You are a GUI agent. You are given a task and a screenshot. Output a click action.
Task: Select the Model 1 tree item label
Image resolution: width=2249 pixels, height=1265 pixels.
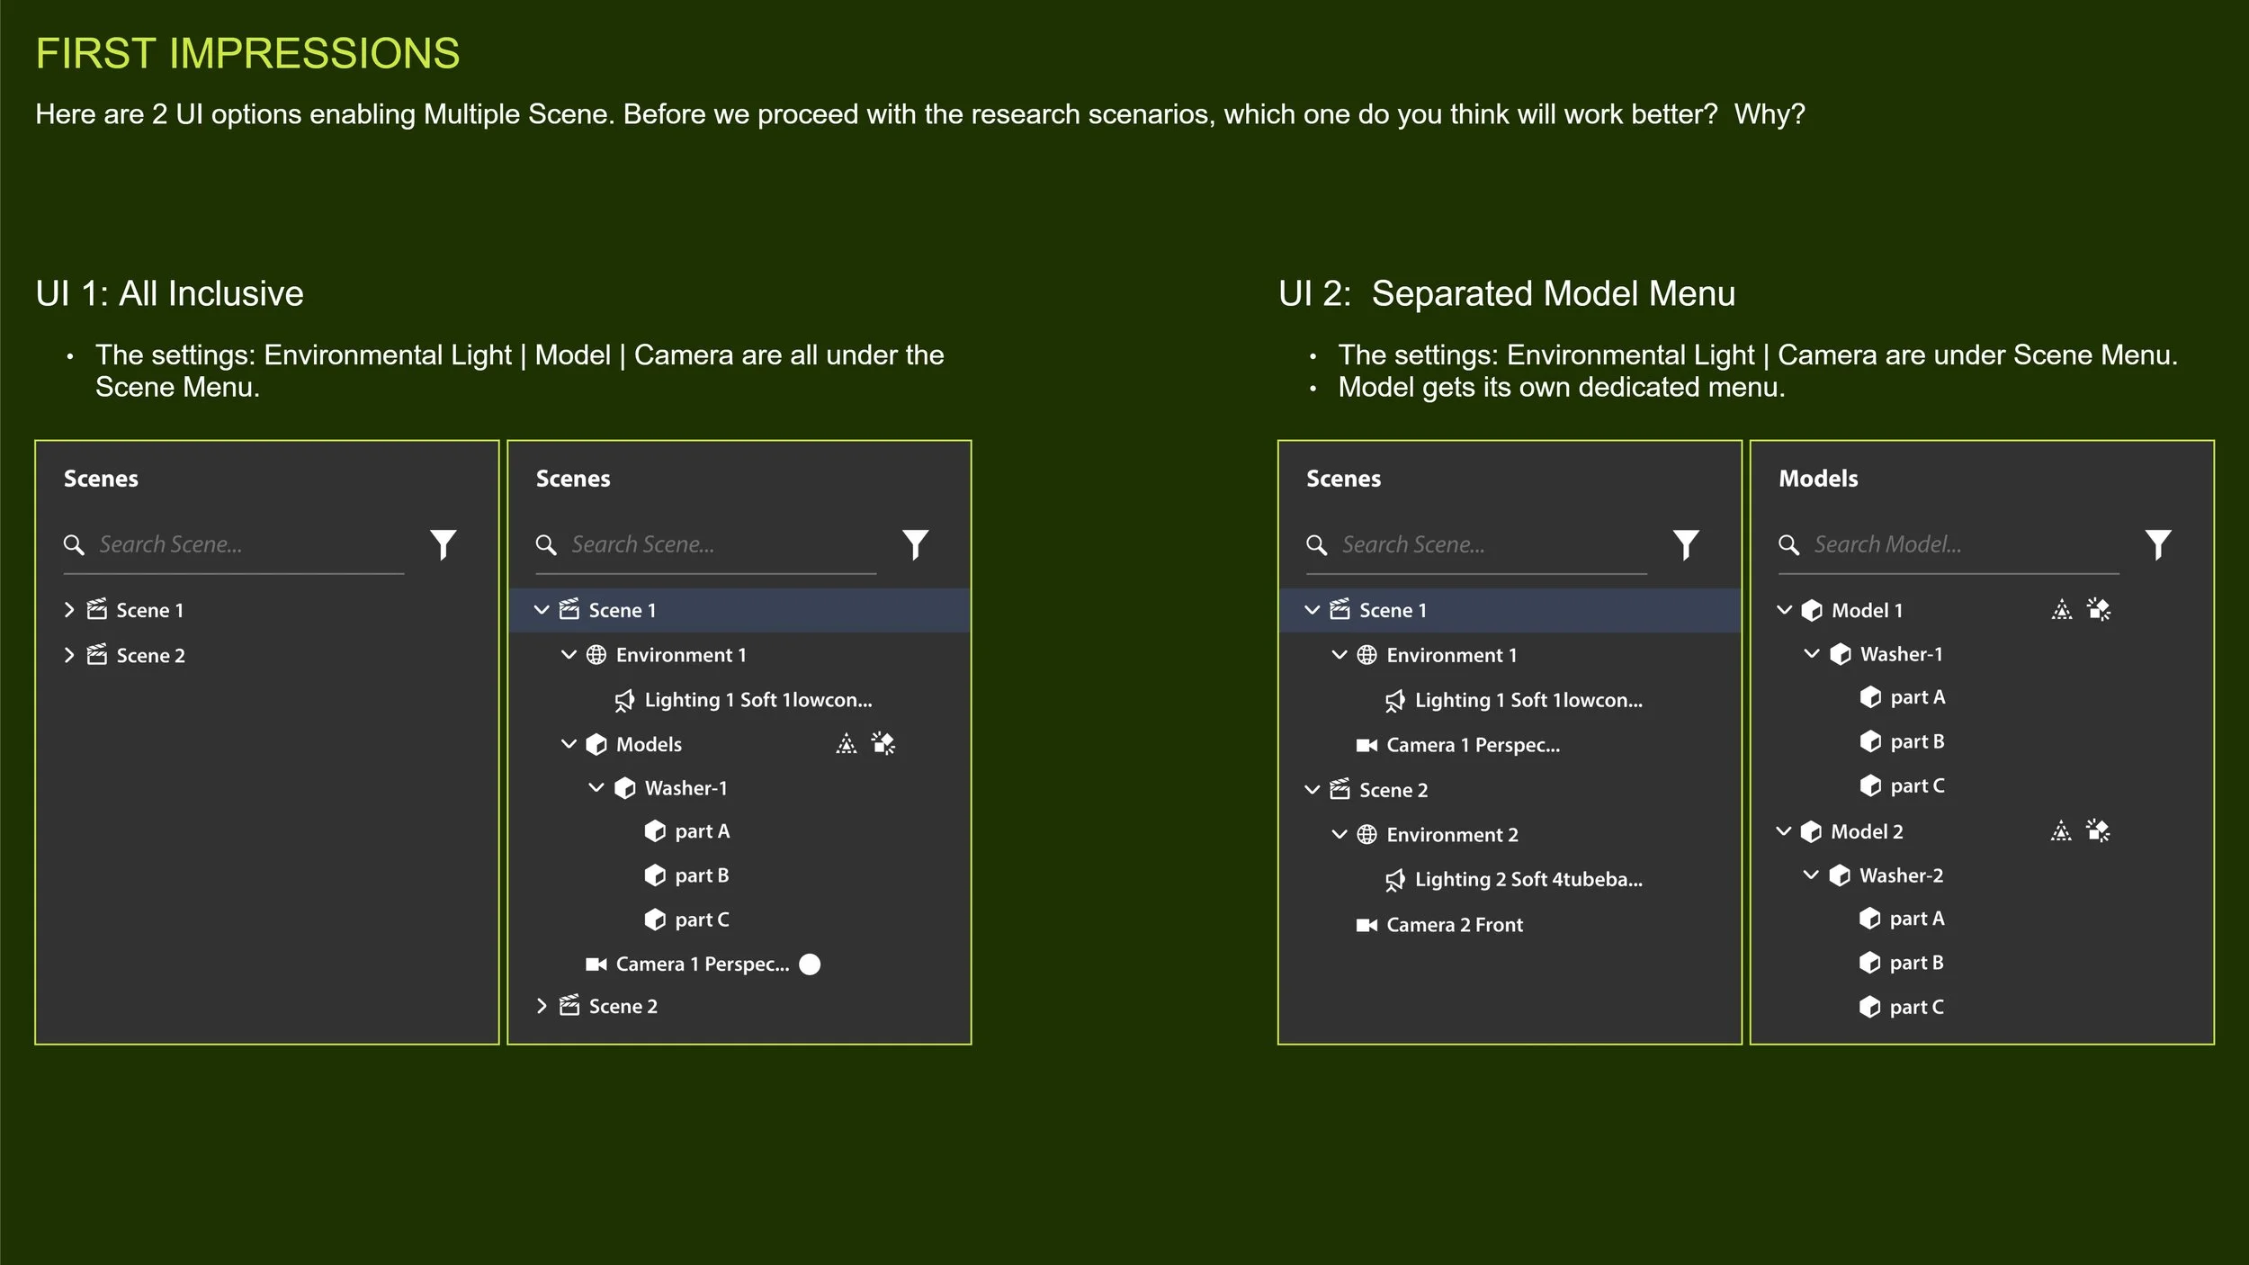pos(1867,611)
